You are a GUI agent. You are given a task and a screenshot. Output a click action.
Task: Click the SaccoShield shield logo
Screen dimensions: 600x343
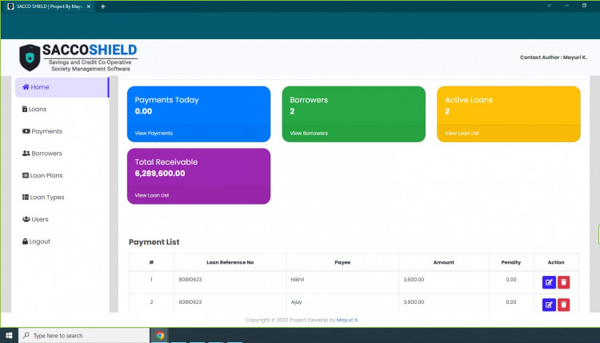pos(30,58)
